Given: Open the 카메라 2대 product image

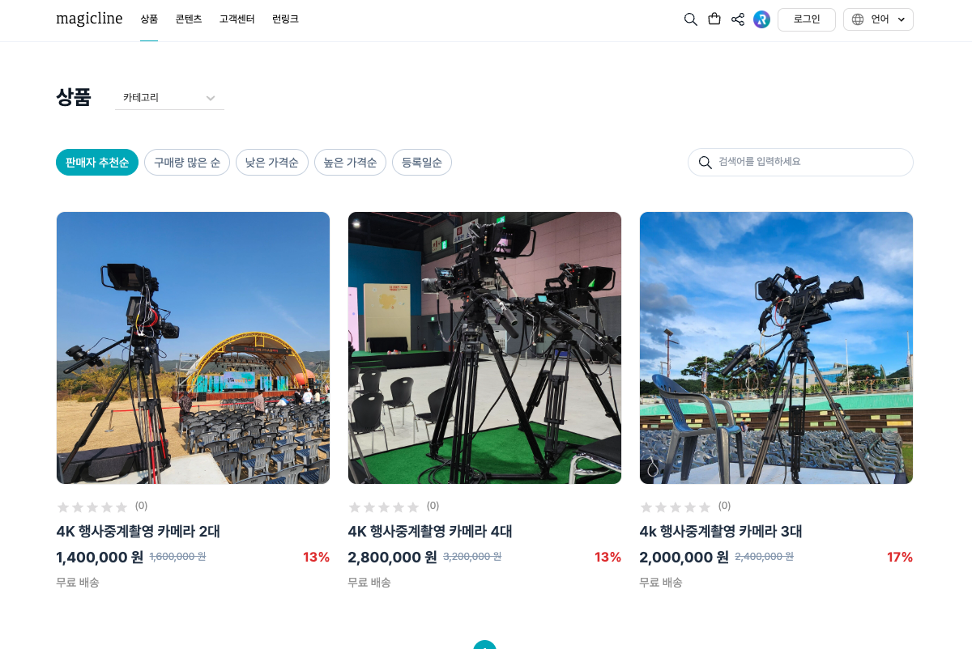Looking at the screenshot, I should pos(193,348).
